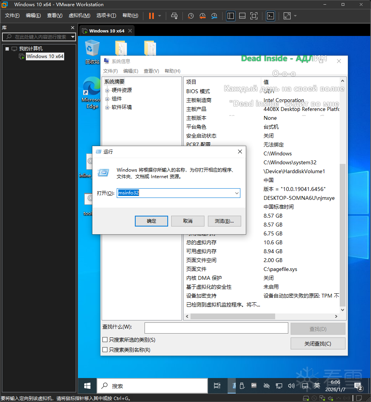Open VMware 帮助(H) menu
371x402 pixels.
[130, 15]
